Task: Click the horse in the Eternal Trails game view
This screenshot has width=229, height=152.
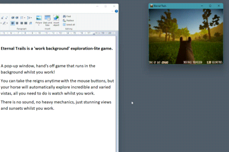Action: (x=185, y=50)
